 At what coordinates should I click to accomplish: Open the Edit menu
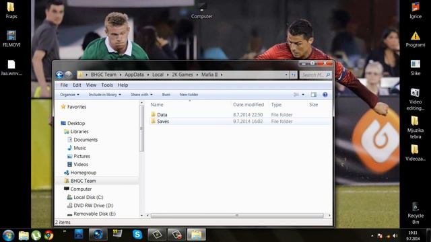[77, 85]
